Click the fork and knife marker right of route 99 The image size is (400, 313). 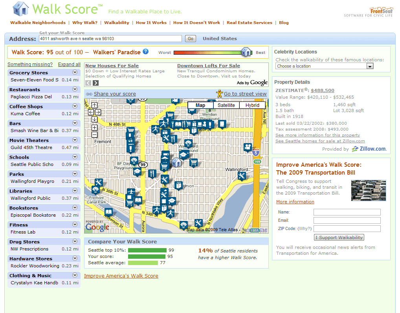coord(152,174)
